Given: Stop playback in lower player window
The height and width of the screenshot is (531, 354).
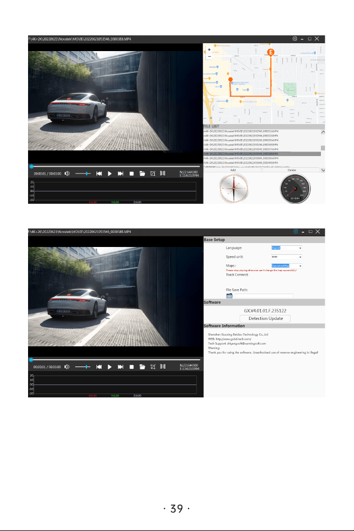Looking at the screenshot, I should [x=132, y=367].
